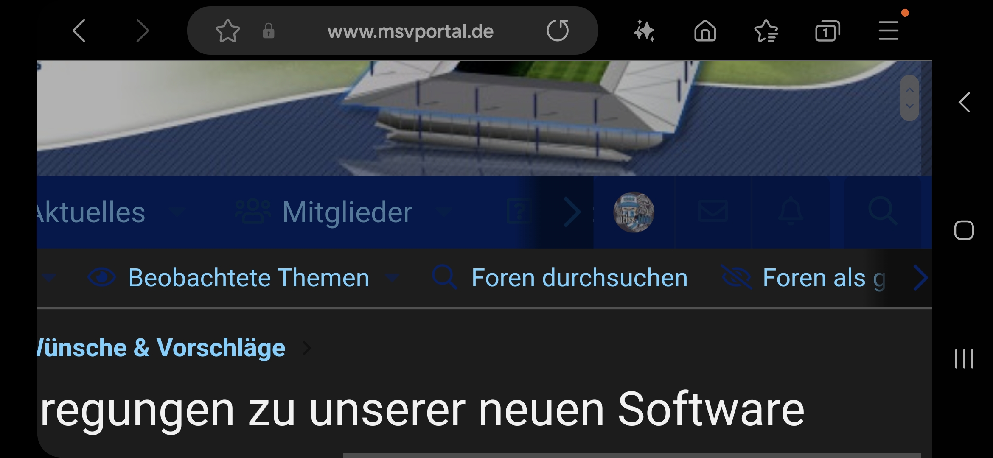Viewport: 993px width, 458px height.
Task: Open the tab switcher showing 1 tab
Action: (827, 31)
